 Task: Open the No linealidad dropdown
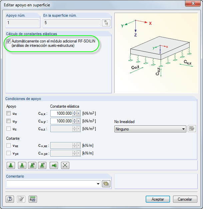click(x=150, y=129)
